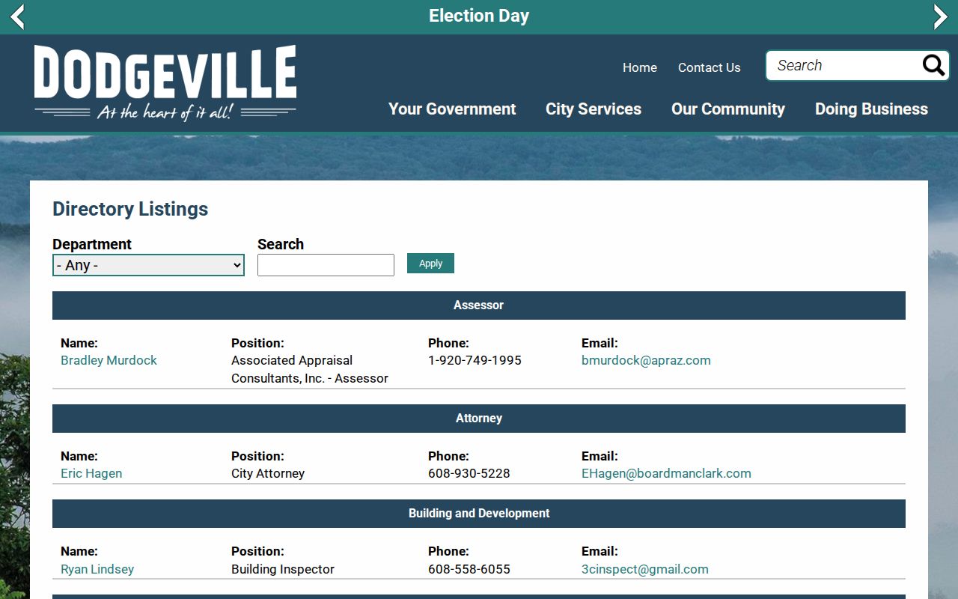This screenshot has width=958, height=599.
Task: Open the Election Day banner link
Action: [479, 16]
